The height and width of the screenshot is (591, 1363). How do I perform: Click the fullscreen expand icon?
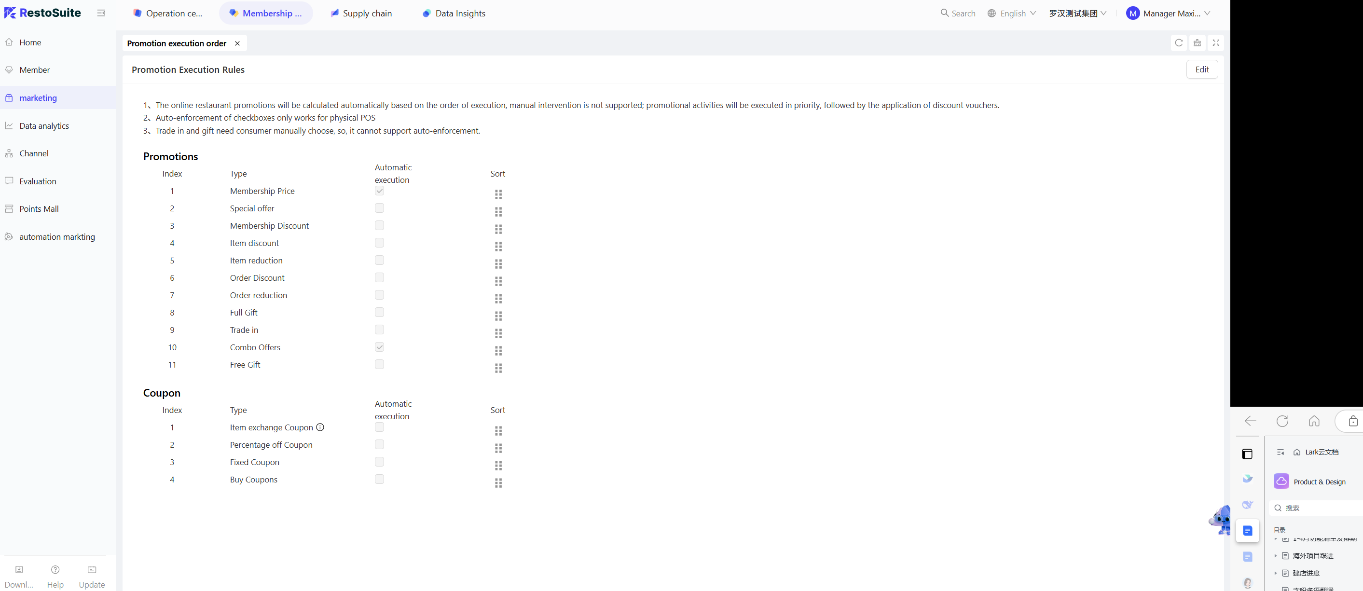pos(1215,43)
